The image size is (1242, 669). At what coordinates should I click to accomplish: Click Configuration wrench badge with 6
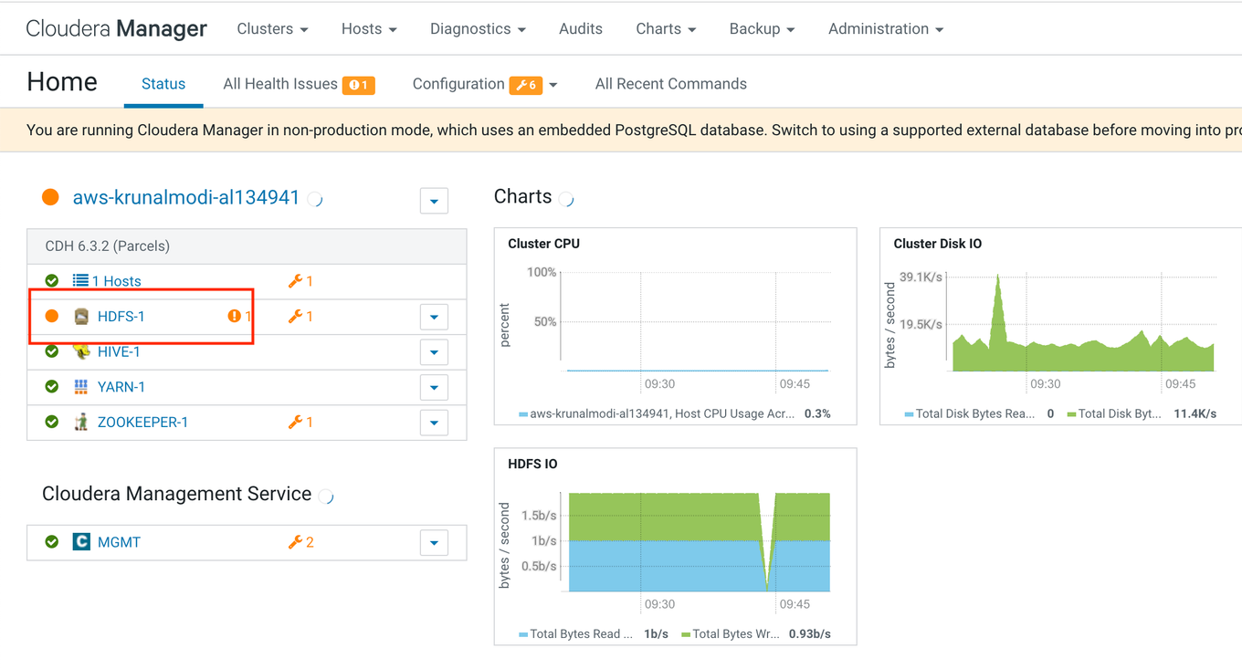pyautogui.click(x=526, y=85)
